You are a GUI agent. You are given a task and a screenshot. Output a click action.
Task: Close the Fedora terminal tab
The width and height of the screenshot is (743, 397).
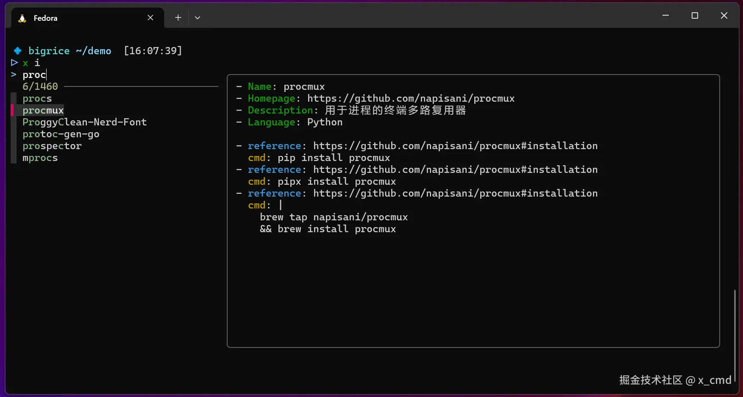coord(150,18)
